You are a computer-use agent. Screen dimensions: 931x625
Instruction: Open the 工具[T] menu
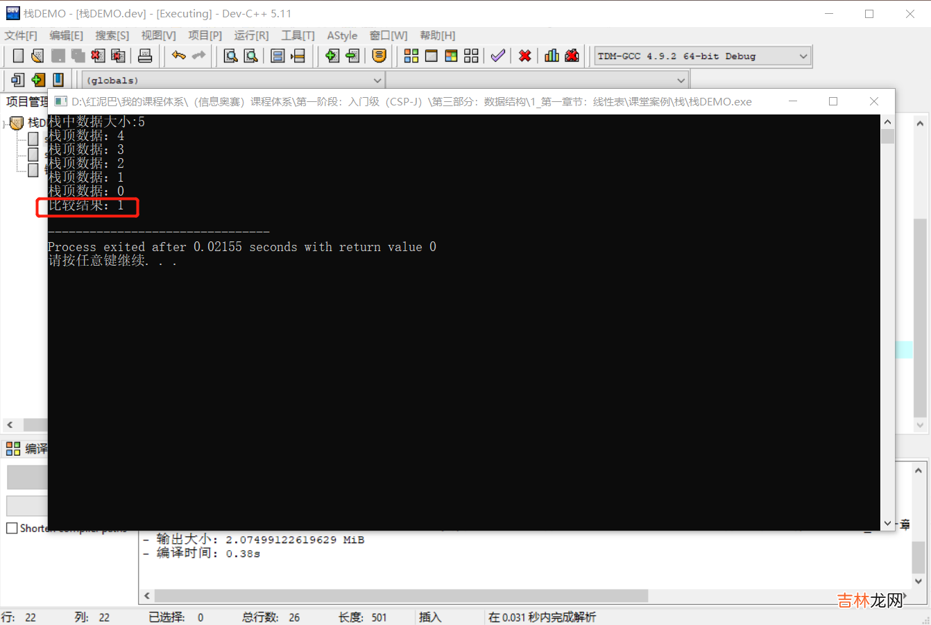[x=298, y=35]
